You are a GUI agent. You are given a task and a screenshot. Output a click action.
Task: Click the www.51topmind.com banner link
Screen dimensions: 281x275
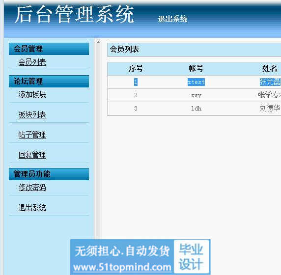pos(122,267)
